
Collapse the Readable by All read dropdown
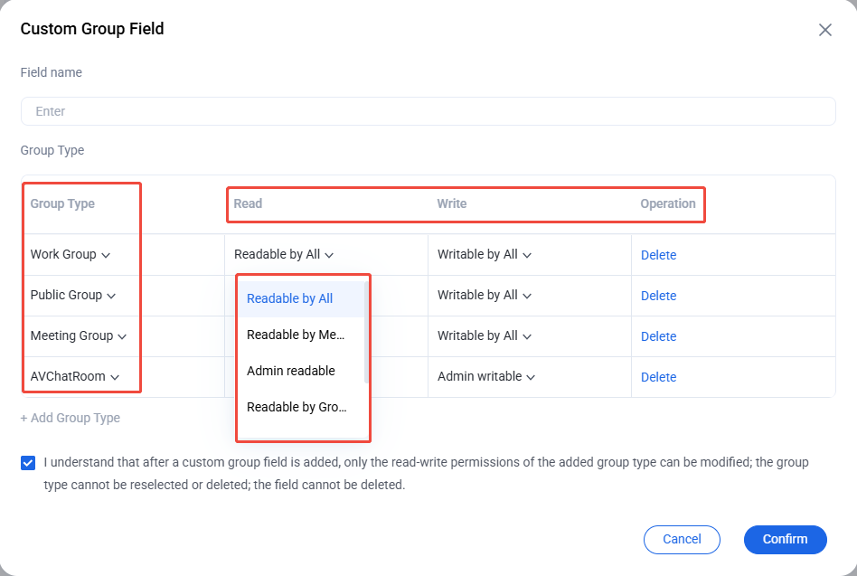point(284,255)
